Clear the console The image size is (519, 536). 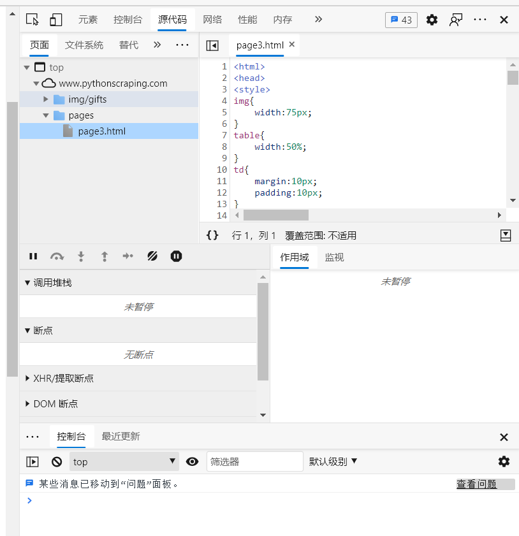pos(57,462)
